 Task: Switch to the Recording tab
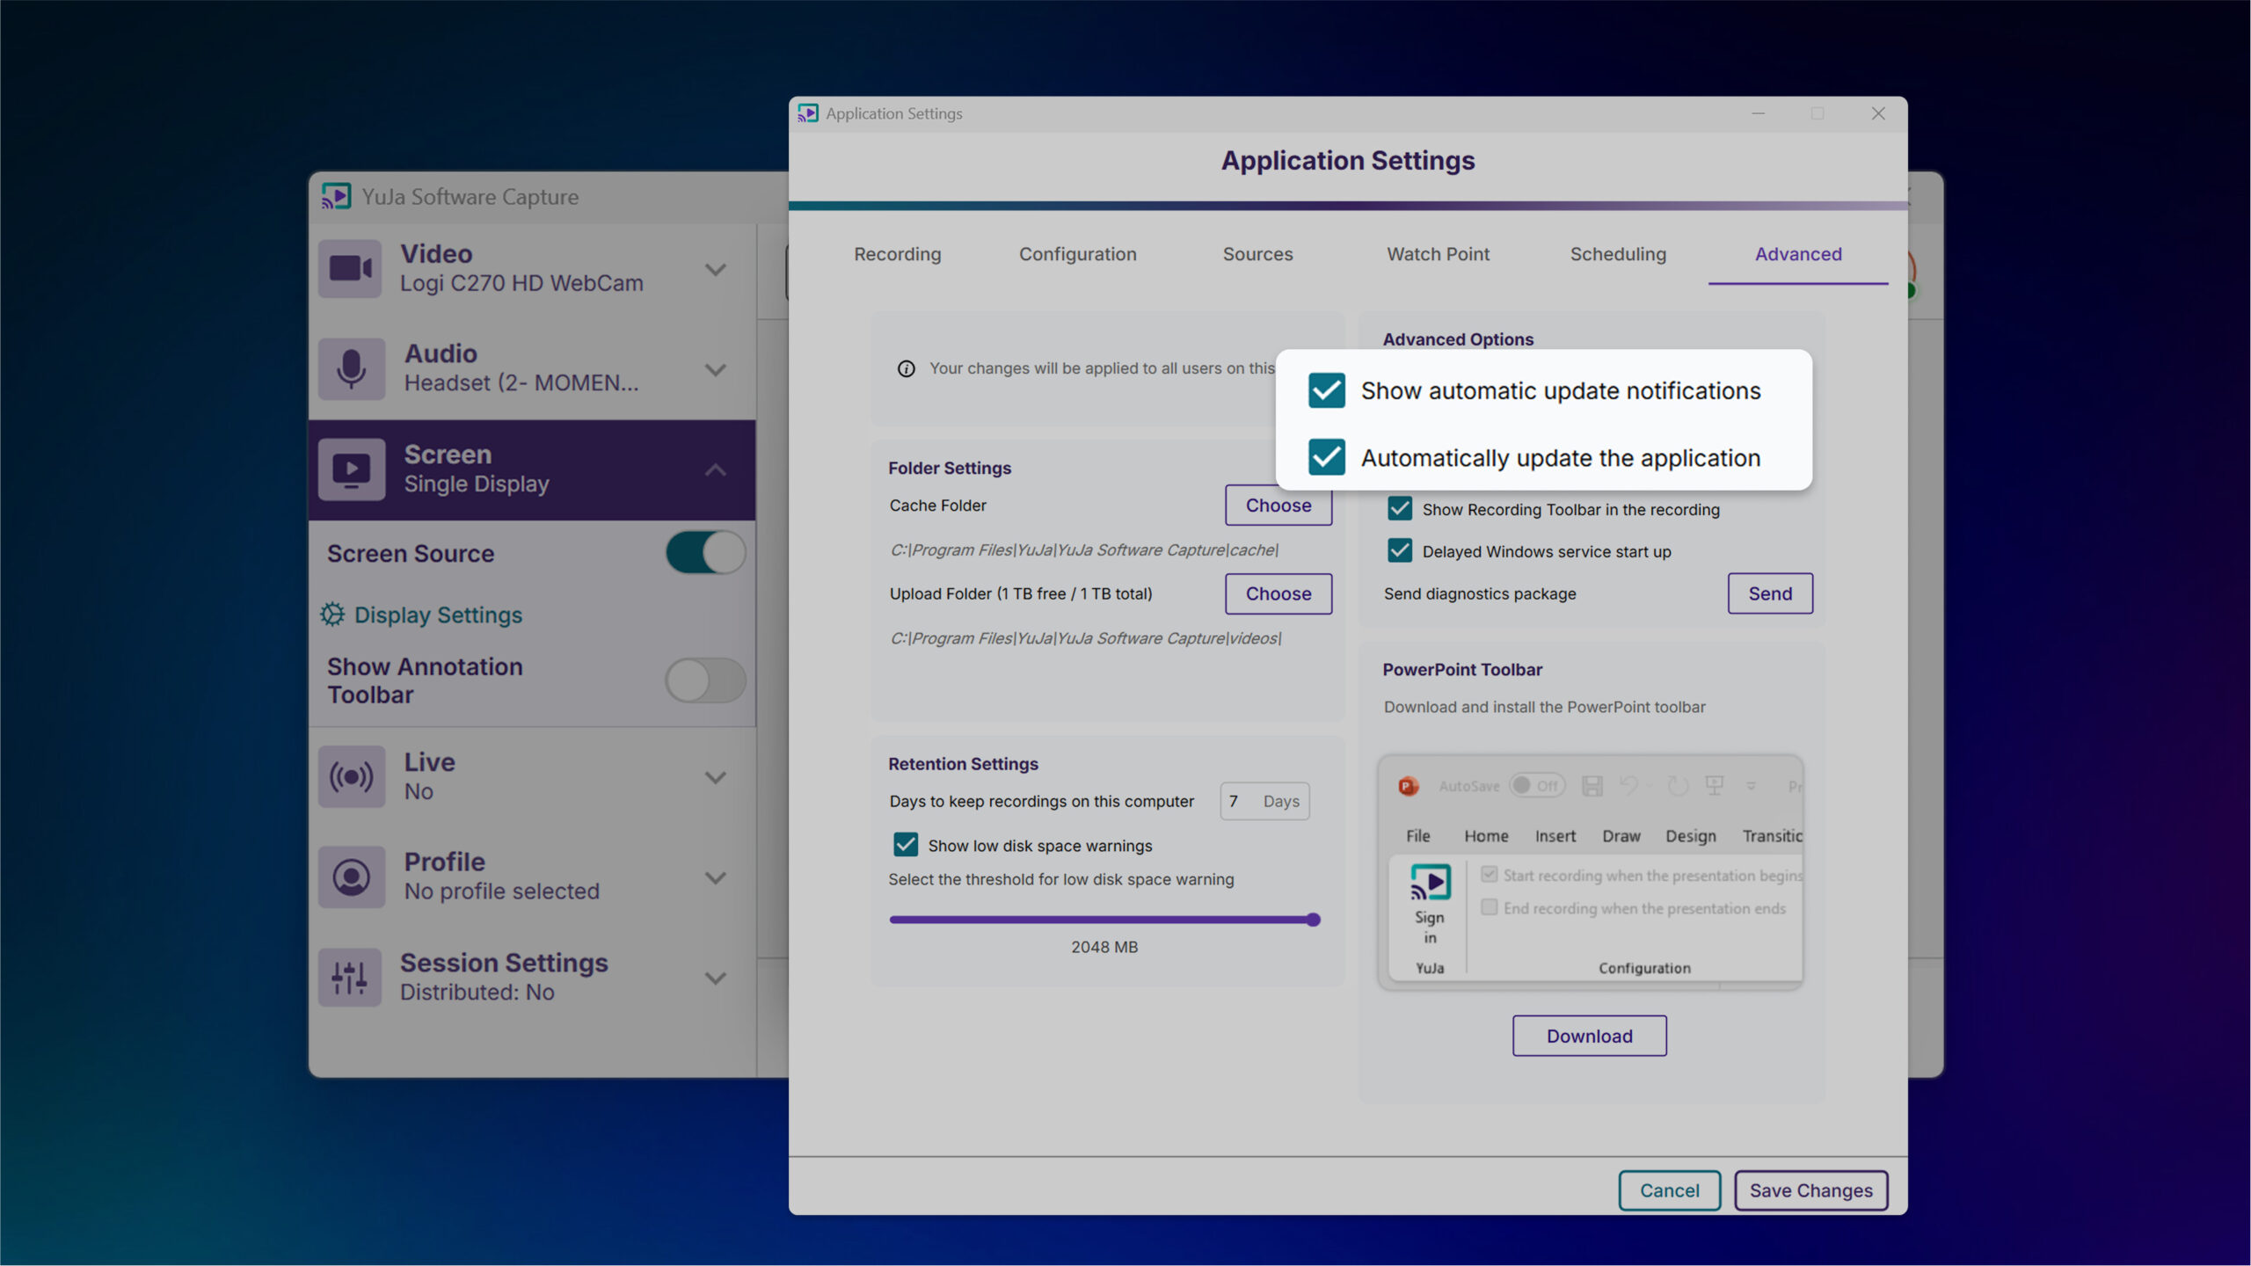897,254
